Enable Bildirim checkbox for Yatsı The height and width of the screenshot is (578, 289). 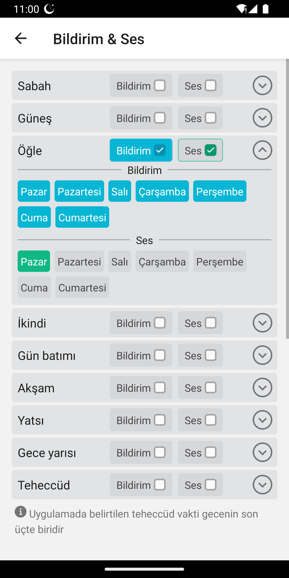point(160,420)
